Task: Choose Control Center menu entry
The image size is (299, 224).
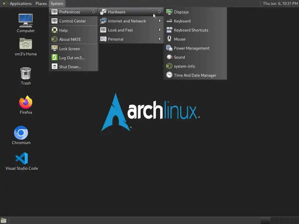Action: point(73,21)
